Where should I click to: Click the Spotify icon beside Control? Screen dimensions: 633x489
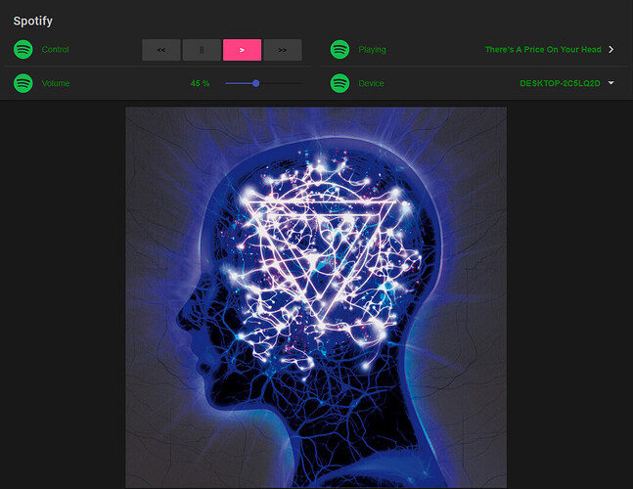(23, 50)
